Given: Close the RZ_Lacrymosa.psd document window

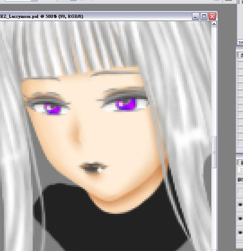Looking at the screenshot, I should [x=212, y=16].
